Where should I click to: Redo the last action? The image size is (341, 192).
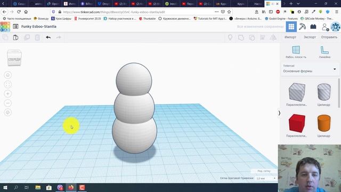point(59,37)
